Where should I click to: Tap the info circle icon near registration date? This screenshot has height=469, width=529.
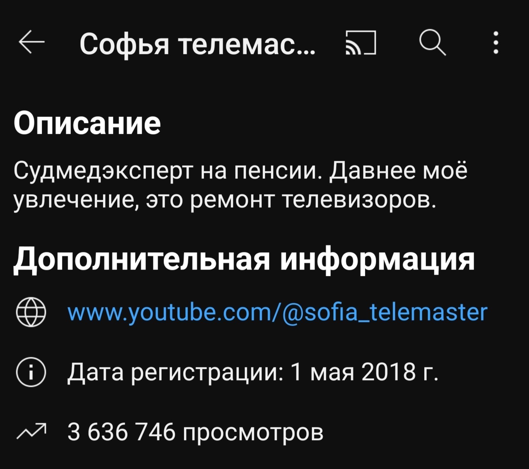coord(31,372)
